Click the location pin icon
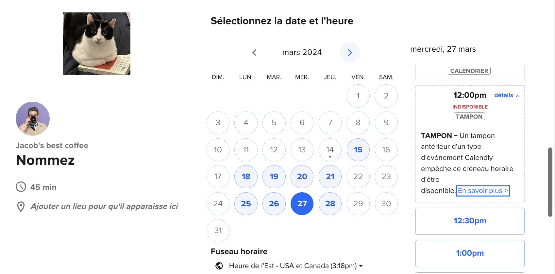This screenshot has height=274, width=555. pos(21,207)
